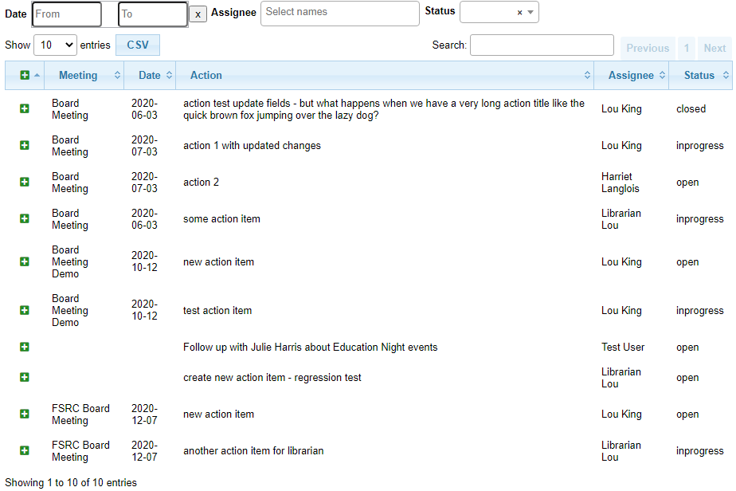Viewport: 736px width, 491px height.
Task: Click 'another action item for librarian' text
Action: coord(253,451)
